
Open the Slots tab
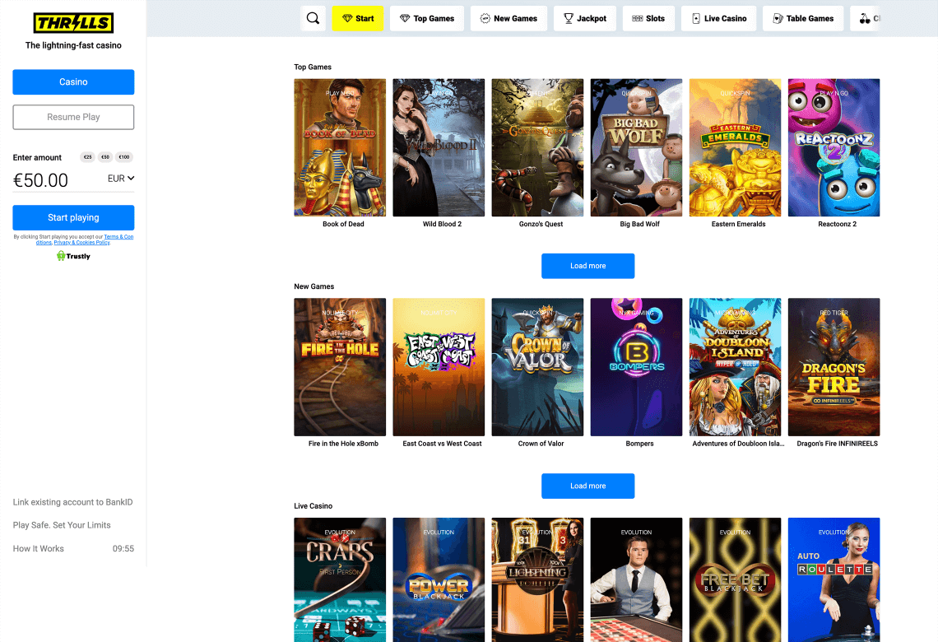(648, 19)
